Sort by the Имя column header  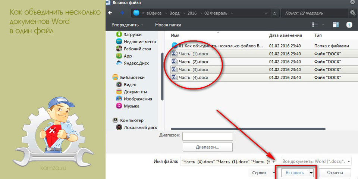point(175,35)
